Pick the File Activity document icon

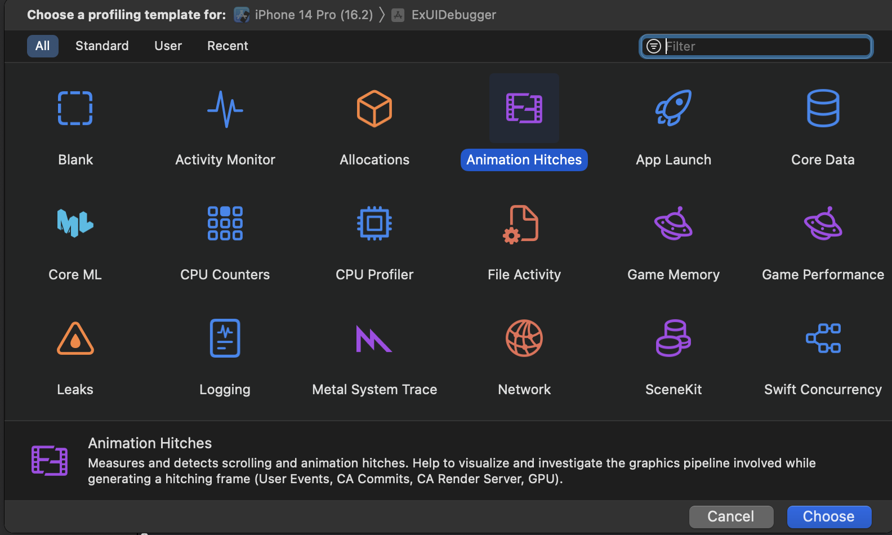click(521, 224)
